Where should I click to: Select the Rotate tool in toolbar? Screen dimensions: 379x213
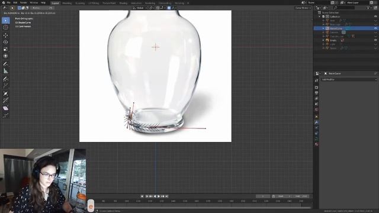5,42
